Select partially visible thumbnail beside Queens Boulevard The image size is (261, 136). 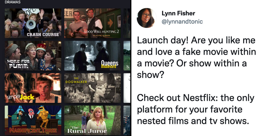pos(127,56)
